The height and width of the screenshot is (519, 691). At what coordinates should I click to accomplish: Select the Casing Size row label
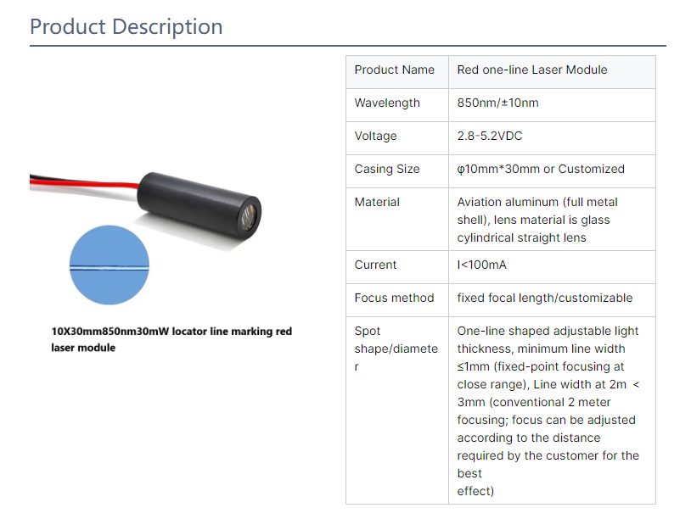coord(387,170)
